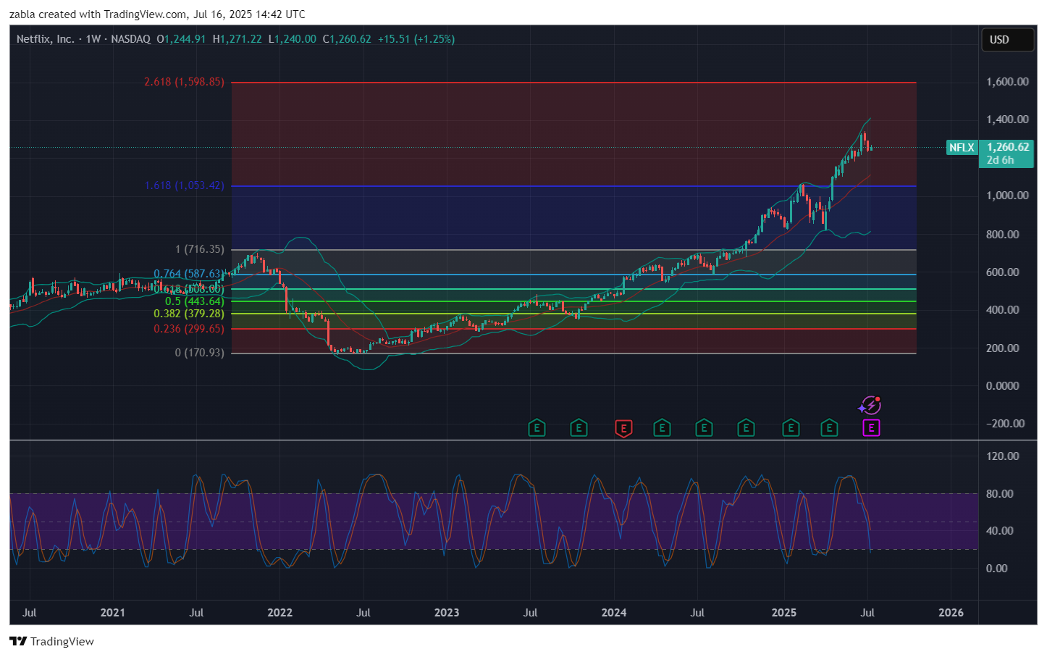Click the 1 (716.35) Fibonacci label
1047x657 pixels.
point(200,249)
